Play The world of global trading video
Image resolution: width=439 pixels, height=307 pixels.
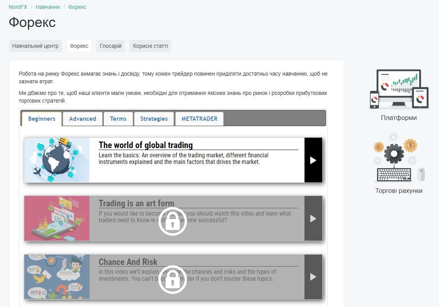click(313, 160)
